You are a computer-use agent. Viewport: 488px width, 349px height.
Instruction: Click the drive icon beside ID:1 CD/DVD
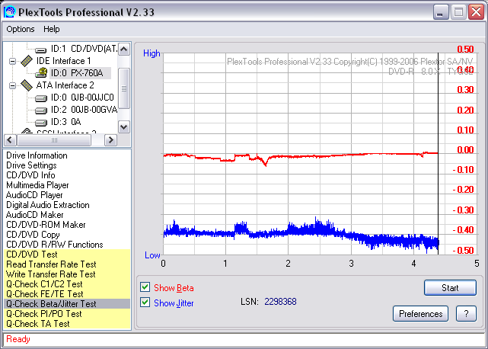(x=41, y=50)
